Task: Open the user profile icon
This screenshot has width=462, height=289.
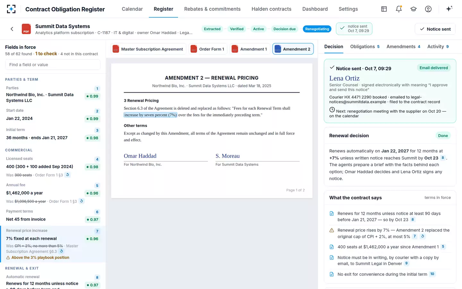Action: tap(428, 9)
